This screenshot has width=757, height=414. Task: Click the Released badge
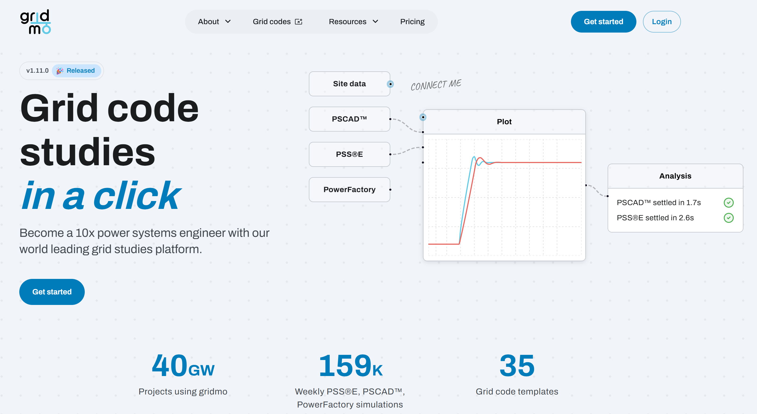click(77, 71)
